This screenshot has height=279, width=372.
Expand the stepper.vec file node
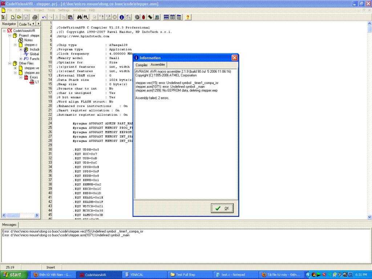pos(15,68)
